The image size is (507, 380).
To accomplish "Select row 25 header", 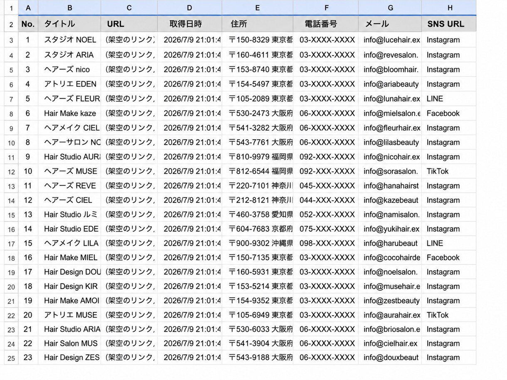I will pyautogui.click(x=11, y=358).
